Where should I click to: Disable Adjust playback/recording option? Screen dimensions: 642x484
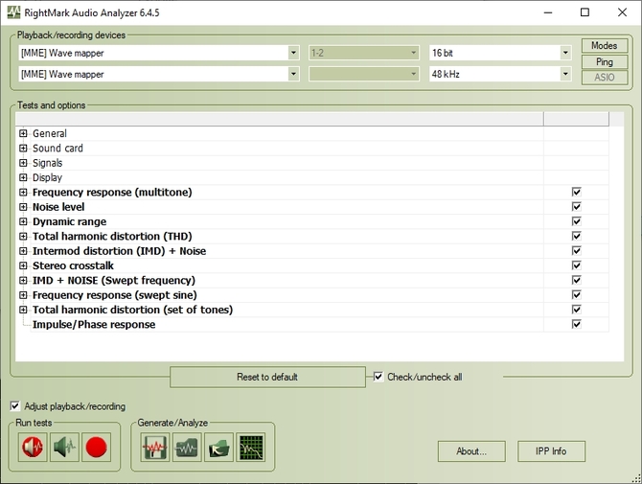[15, 406]
